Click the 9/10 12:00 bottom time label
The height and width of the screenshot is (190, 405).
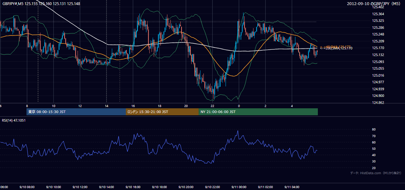80,187
